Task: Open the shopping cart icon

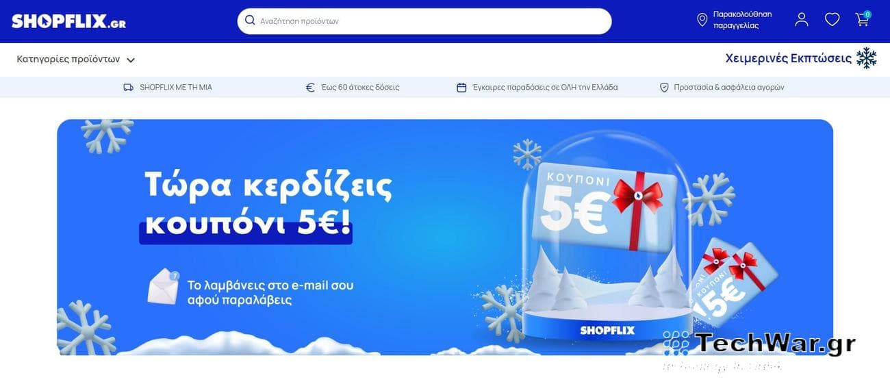Action: (863, 19)
